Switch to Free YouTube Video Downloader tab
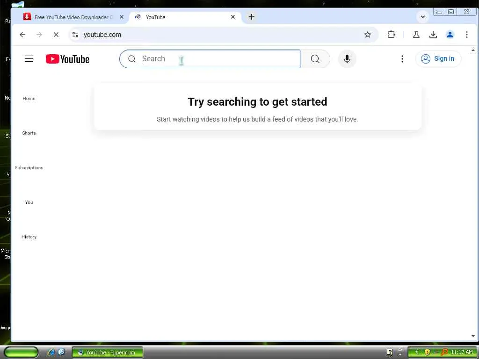The height and width of the screenshot is (359, 479). click(x=74, y=17)
